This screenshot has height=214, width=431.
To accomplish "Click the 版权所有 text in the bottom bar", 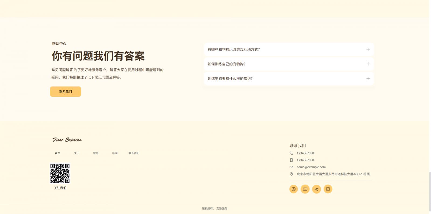I will 208,209.
